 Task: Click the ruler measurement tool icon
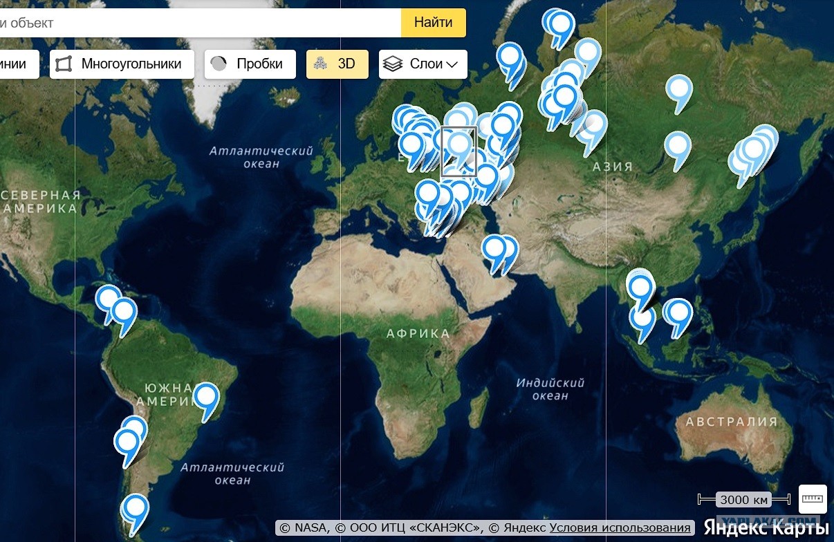(813, 498)
